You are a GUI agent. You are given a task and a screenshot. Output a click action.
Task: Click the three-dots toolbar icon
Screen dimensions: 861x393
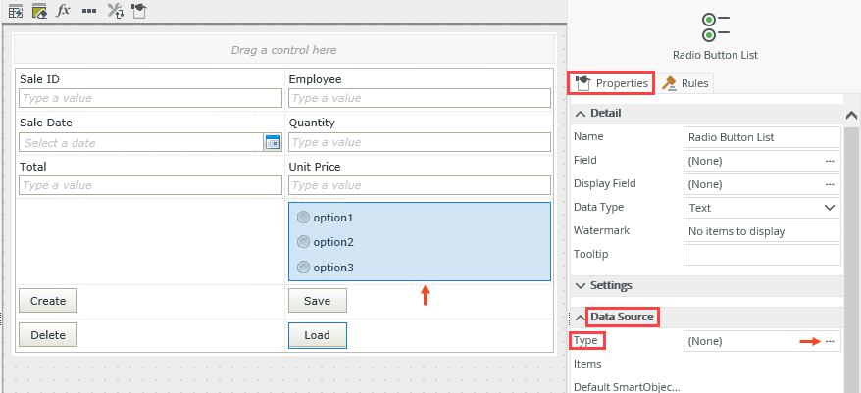click(88, 11)
